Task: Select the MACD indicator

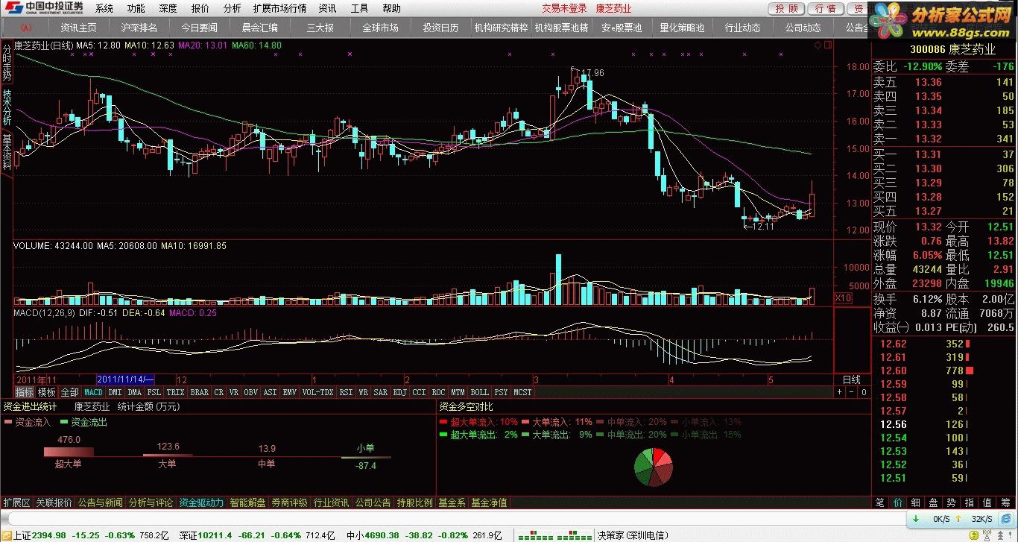Action: tap(93, 391)
